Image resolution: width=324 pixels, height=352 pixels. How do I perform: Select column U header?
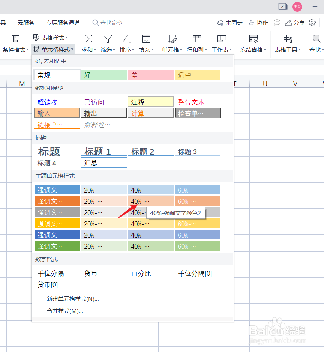(x=265, y=84)
